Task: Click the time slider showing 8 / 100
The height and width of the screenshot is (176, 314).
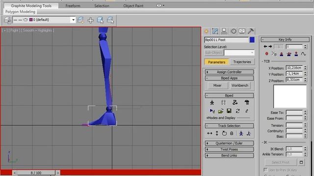Action: point(36,173)
